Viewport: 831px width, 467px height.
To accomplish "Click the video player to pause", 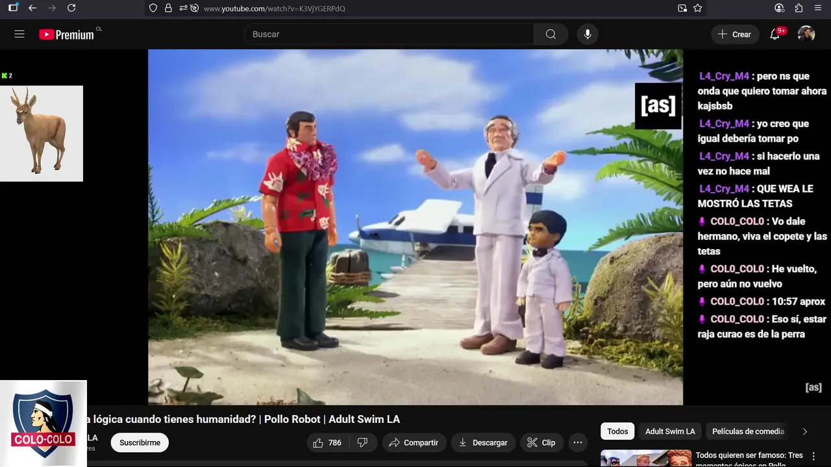I will tap(415, 227).
